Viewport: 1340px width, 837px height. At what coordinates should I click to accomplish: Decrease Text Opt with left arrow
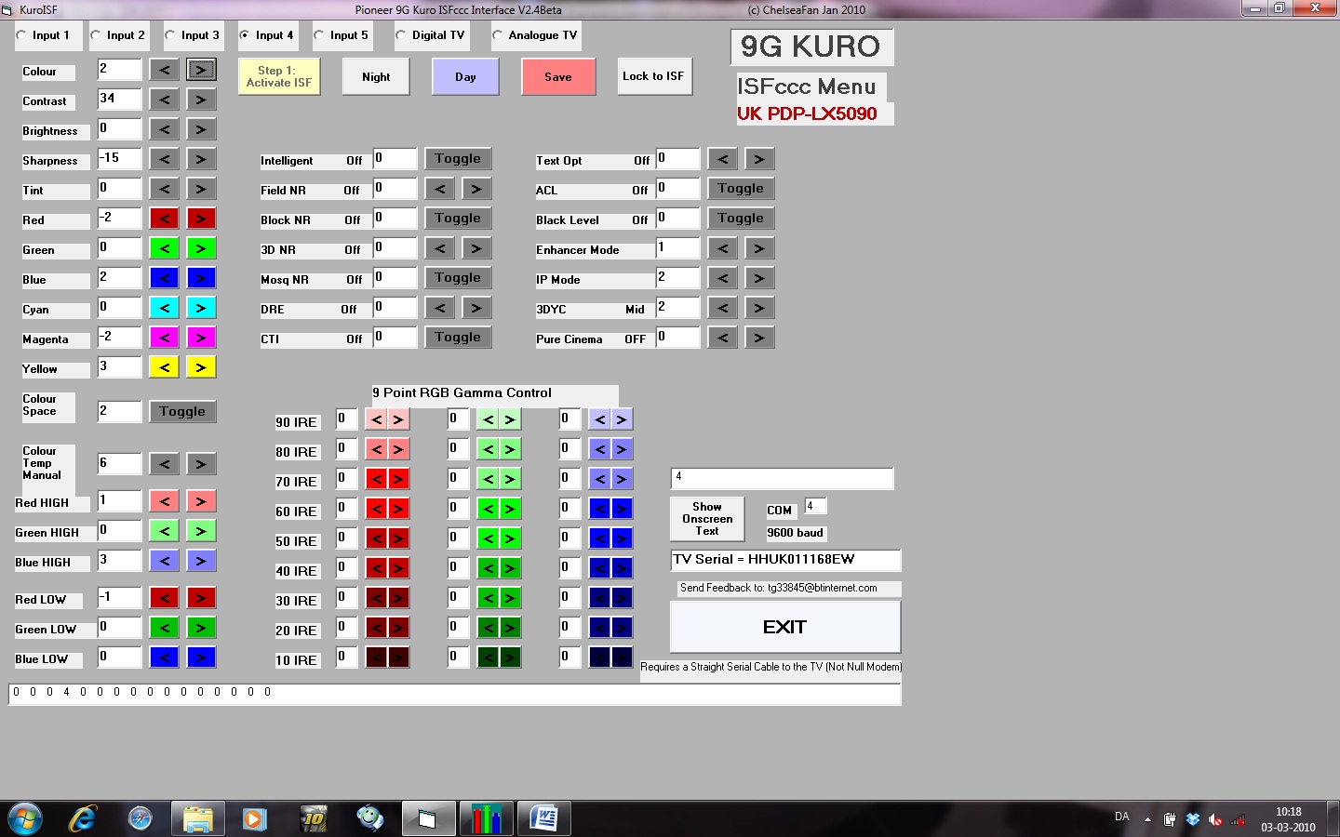pyautogui.click(x=722, y=159)
